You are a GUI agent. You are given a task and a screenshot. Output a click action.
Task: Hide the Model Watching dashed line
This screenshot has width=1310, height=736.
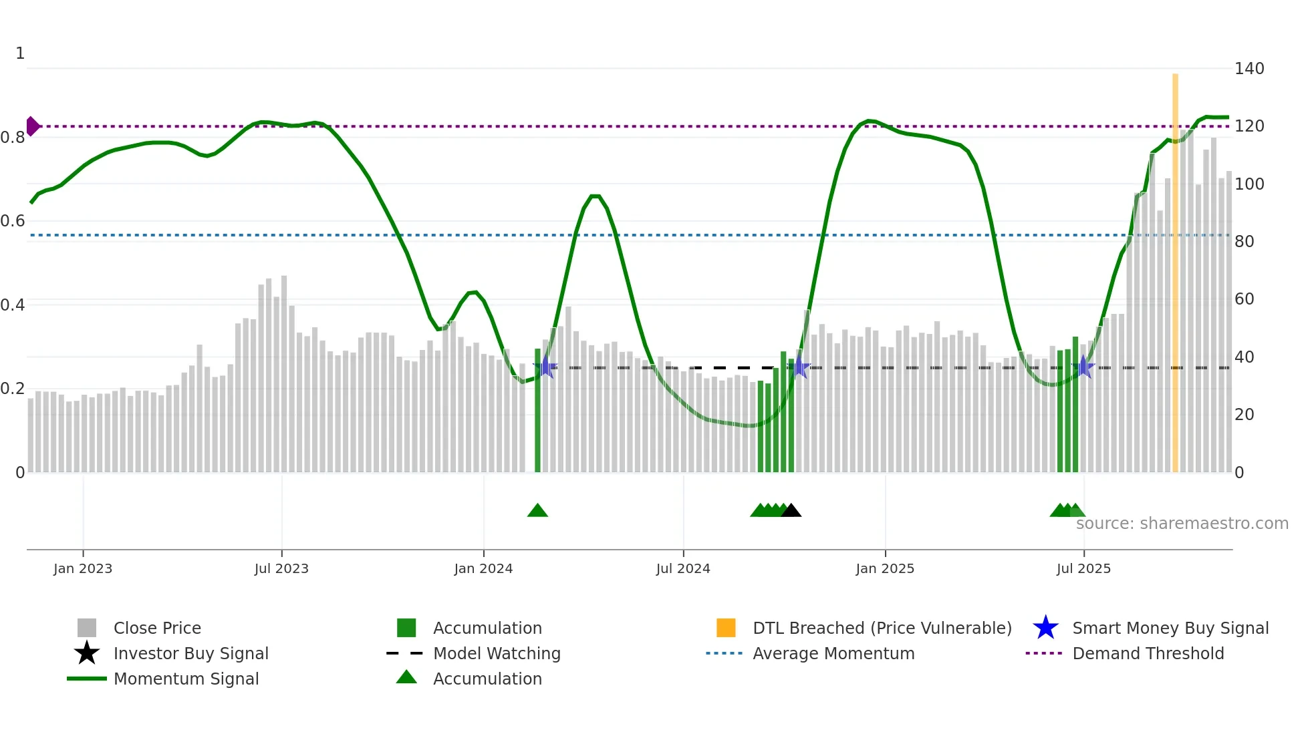(x=497, y=653)
